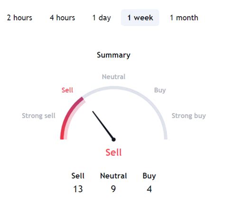225x204 pixels.
Task: Click the neutral count number 9
Action: pos(113,189)
